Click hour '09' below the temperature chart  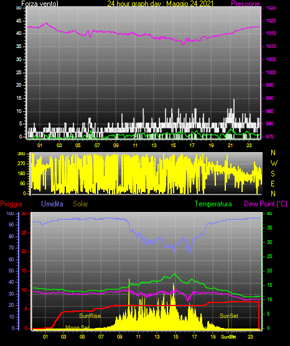119,337
